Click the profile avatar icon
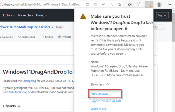Viewport: 175px width, 112px height. point(159,4)
